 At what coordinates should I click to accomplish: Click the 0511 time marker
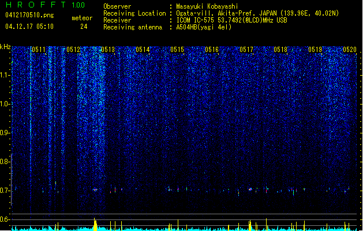click(x=39, y=50)
